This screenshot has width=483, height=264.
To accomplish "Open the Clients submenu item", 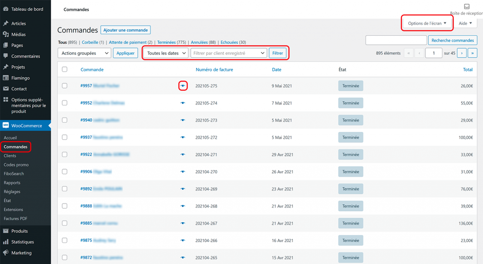I will [10, 156].
